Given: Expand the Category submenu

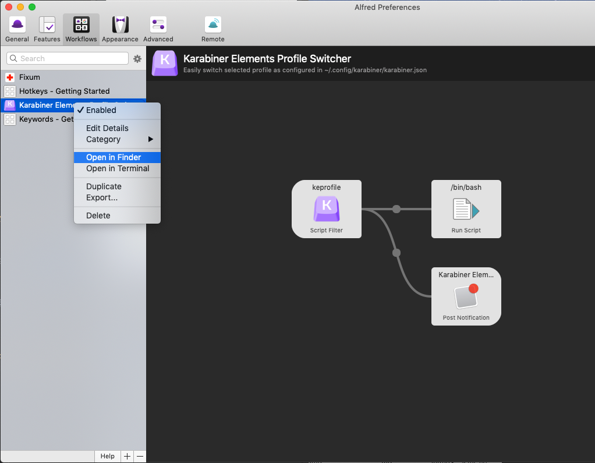Looking at the screenshot, I should click(x=117, y=139).
